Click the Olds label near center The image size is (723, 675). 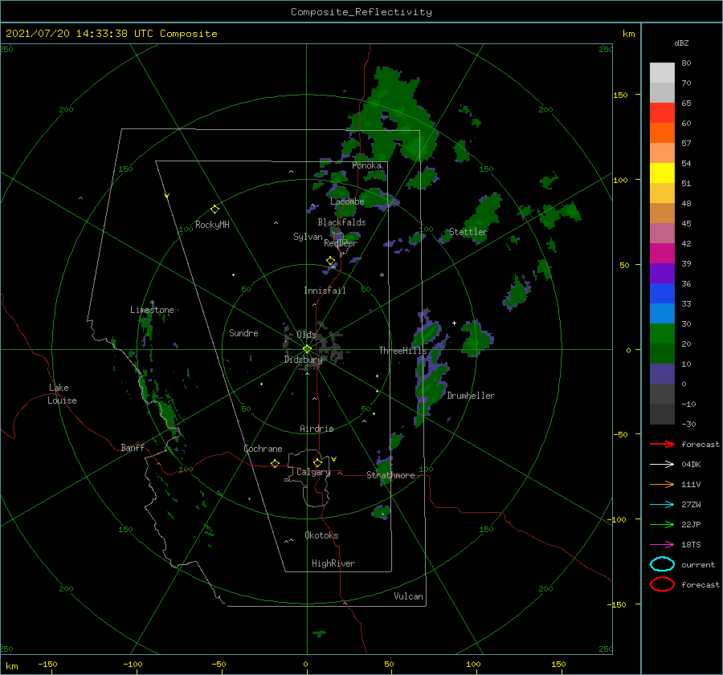pos(306,335)
